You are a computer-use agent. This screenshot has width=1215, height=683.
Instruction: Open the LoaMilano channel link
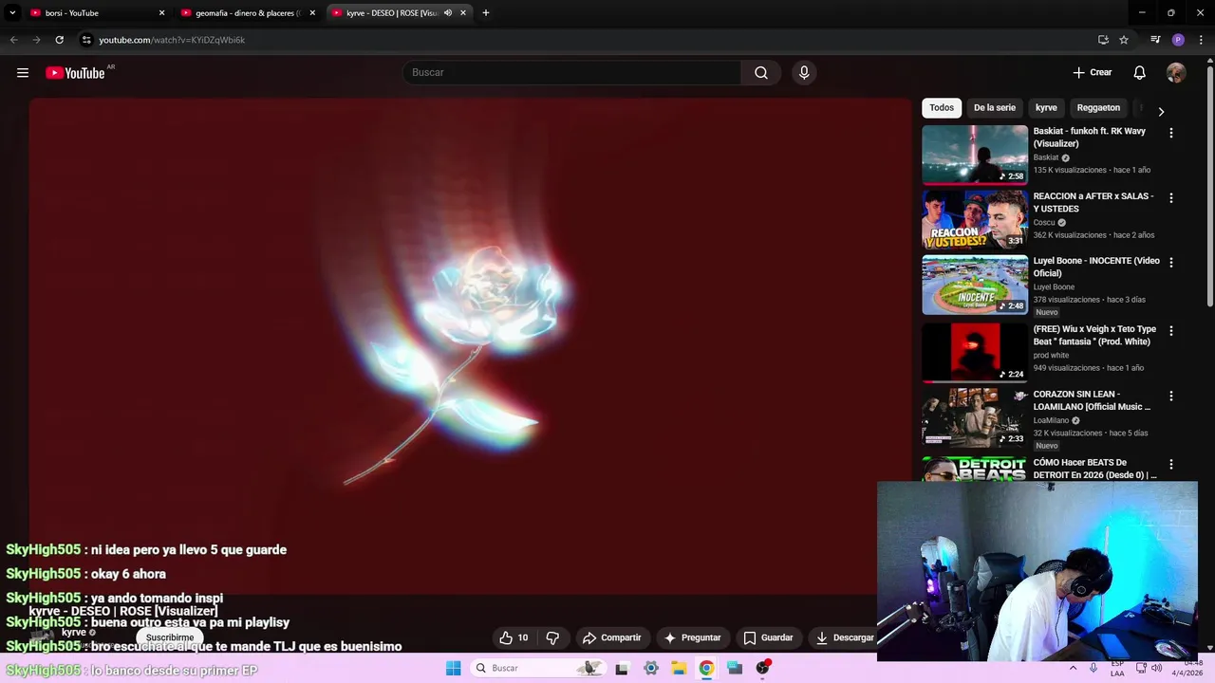1051,420
